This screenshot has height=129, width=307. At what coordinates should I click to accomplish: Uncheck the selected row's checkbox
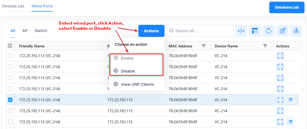[x=10, y=100]
